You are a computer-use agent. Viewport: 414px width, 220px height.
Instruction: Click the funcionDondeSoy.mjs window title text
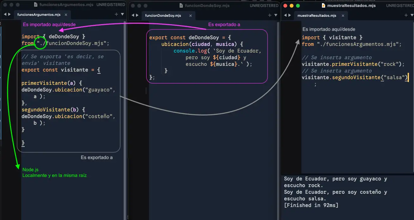(207, 6)
